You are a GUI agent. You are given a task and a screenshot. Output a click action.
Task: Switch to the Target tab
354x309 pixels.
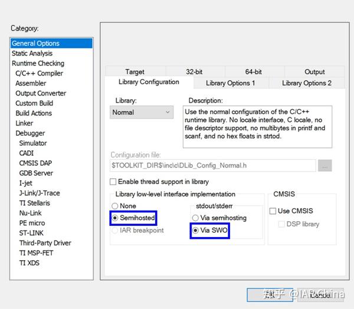(135, 71)
